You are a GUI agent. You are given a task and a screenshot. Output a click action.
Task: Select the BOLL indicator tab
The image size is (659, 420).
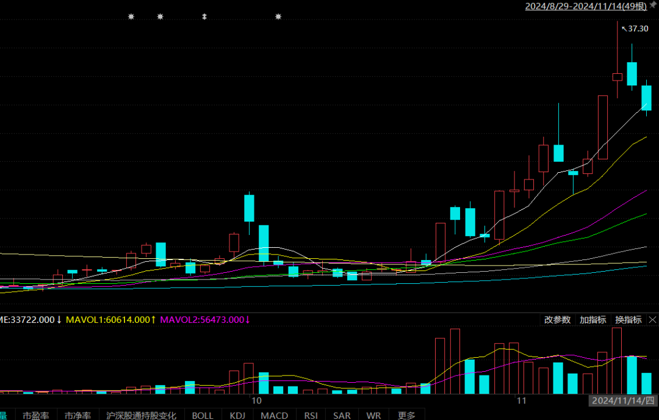203,415
